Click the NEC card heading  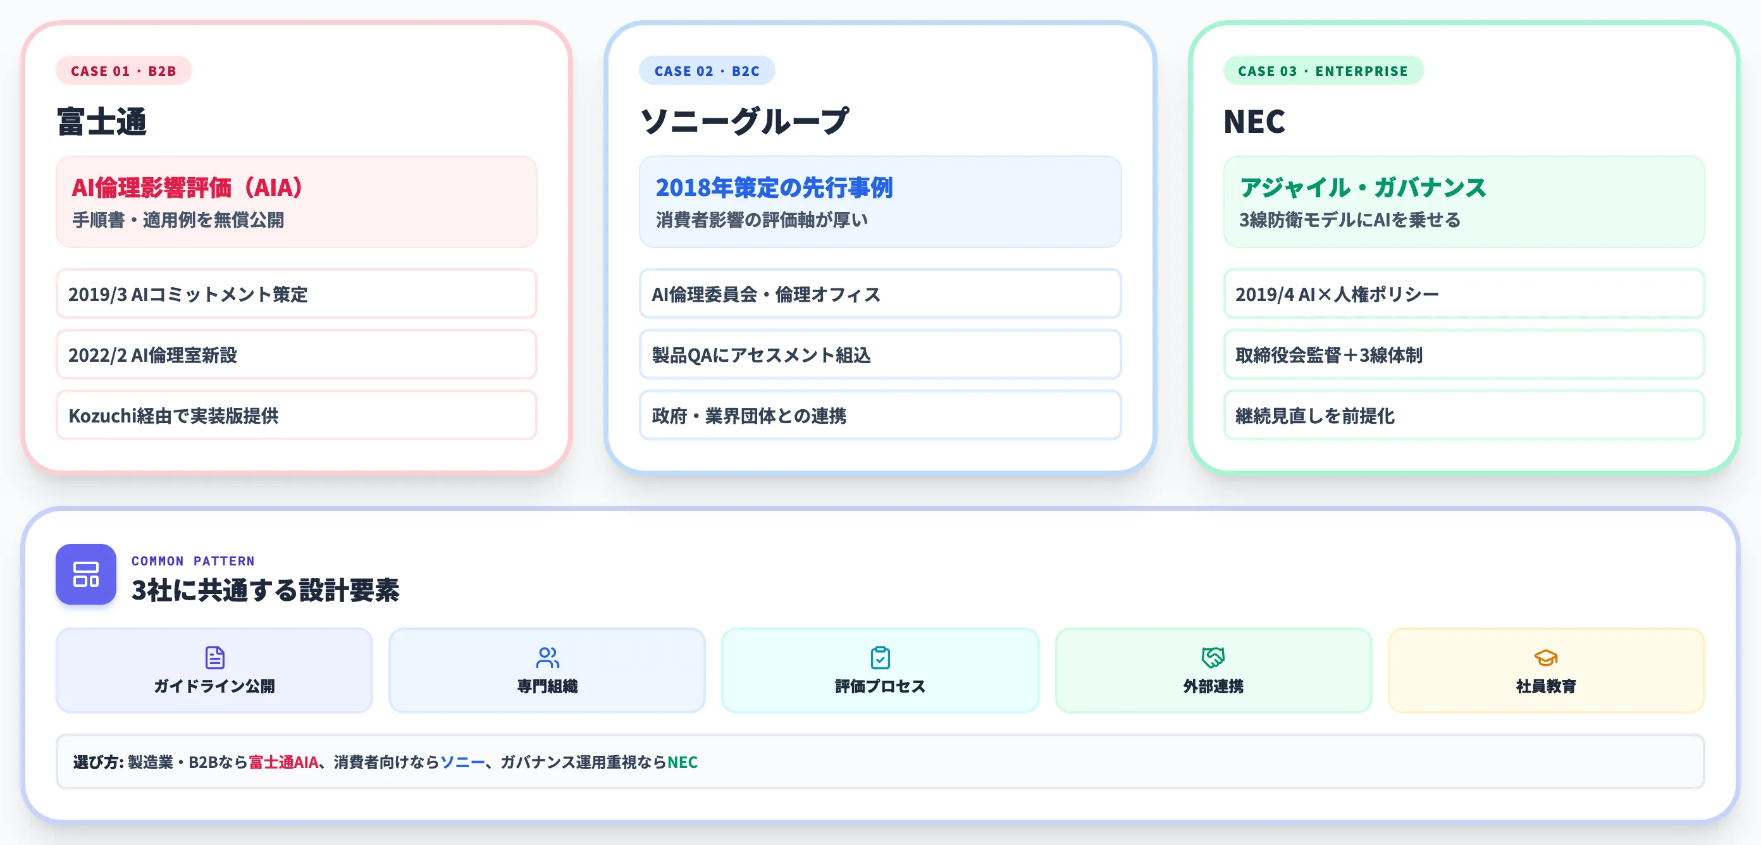(1254, 121)
